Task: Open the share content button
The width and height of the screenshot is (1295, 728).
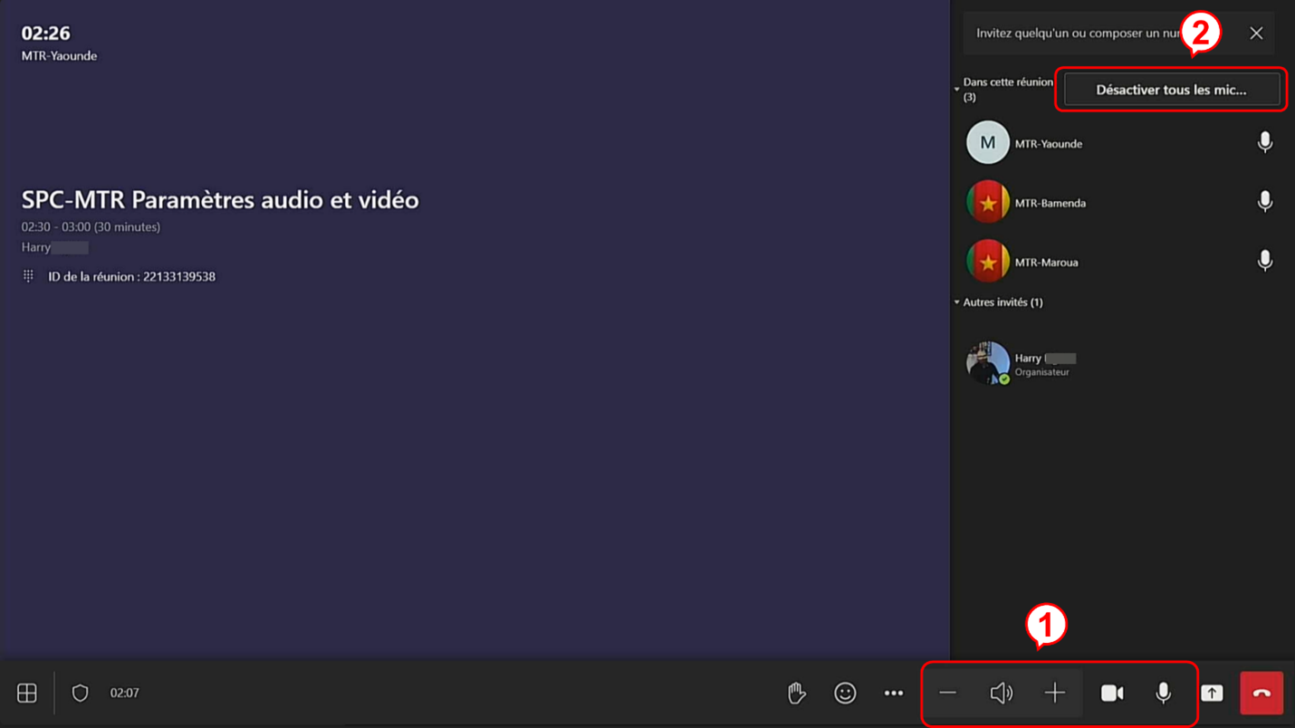Action: coord(1212,693)
